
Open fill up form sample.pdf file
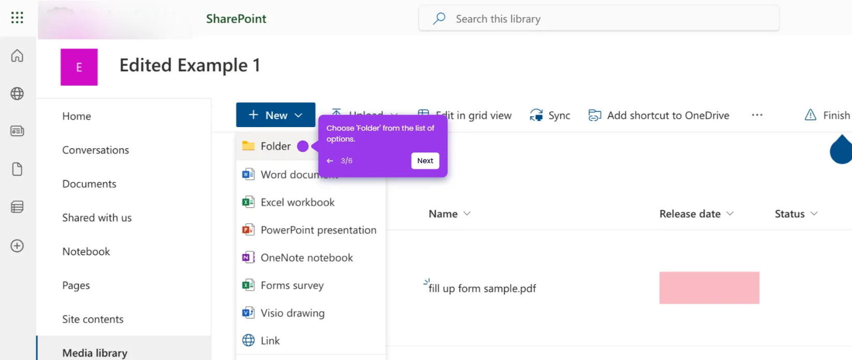[x=482, y=288]
